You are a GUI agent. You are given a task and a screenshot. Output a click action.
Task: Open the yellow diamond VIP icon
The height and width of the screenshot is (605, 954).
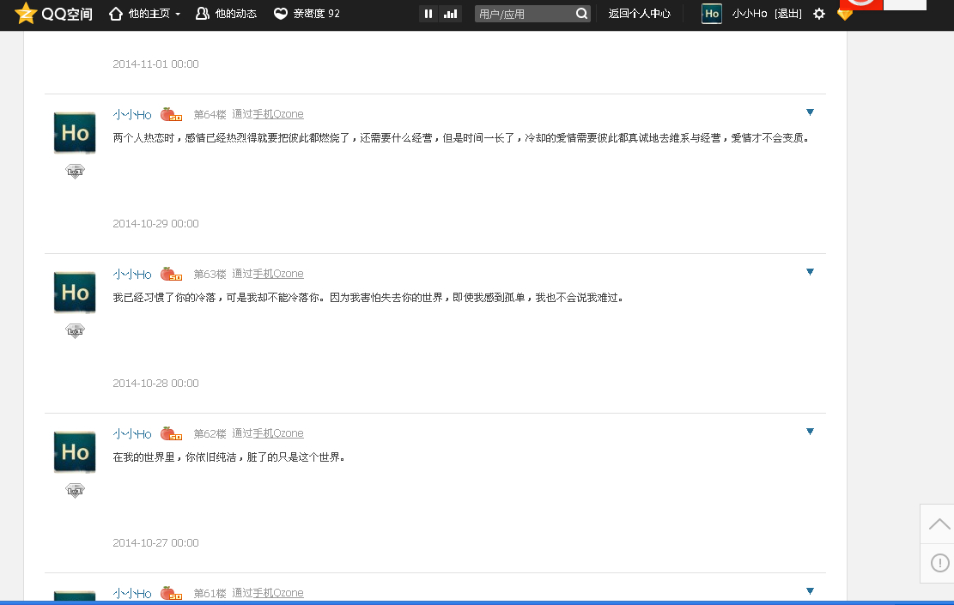(x=844, y=15)
